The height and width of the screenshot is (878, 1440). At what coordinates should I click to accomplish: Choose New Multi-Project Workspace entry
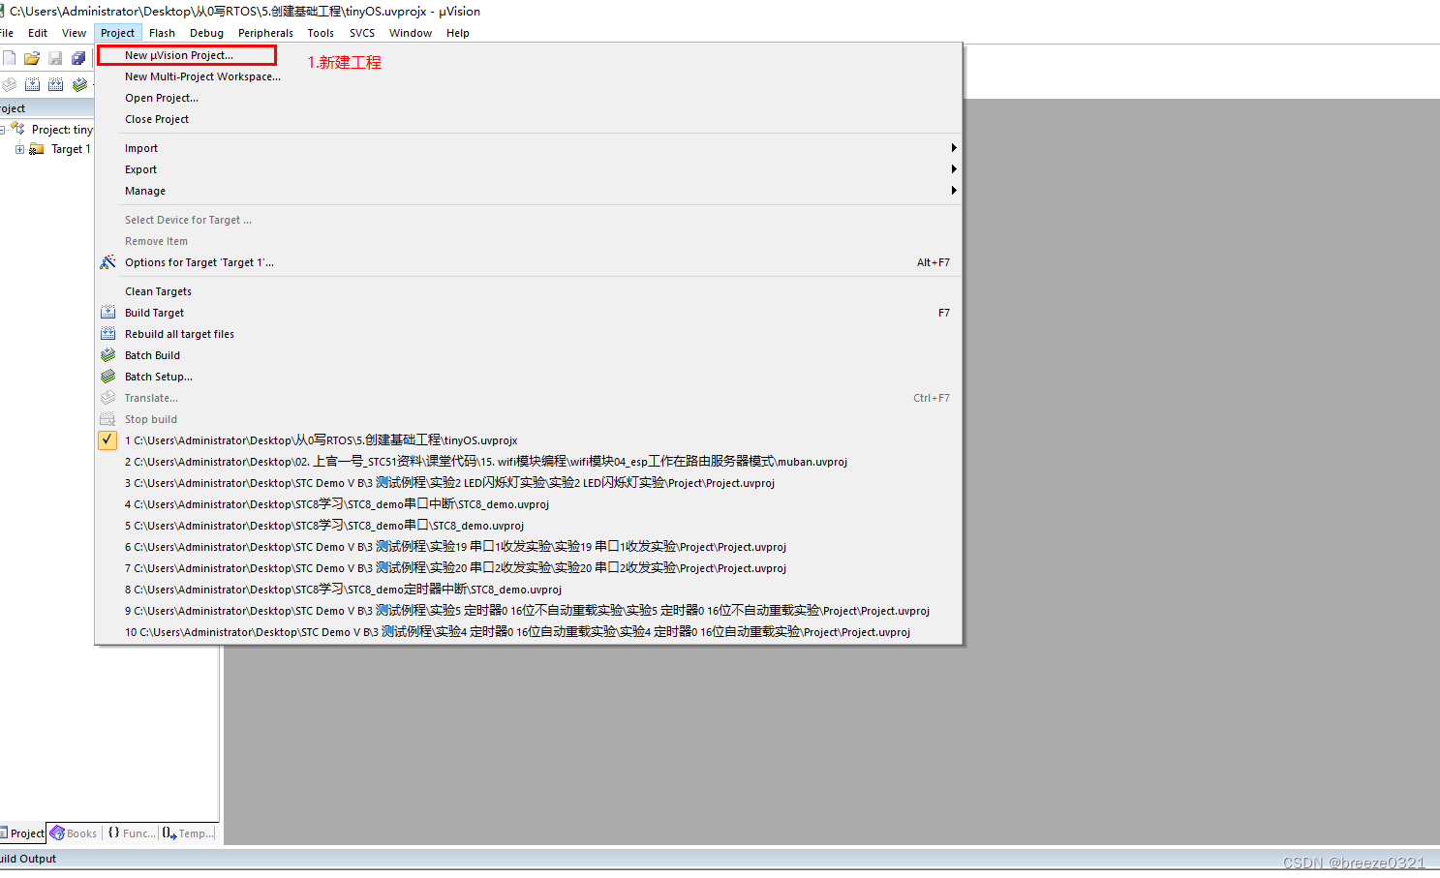tap(529, 76)
